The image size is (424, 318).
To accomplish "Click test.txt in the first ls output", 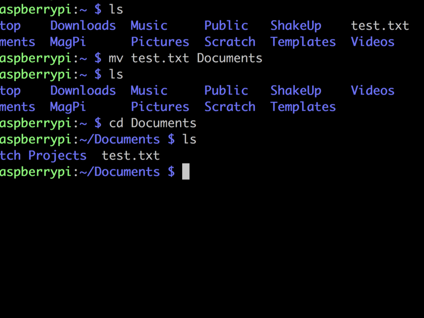I will click(380, 26).
